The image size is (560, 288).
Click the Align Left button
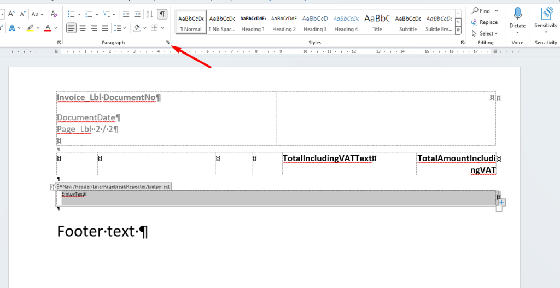pos(72,27)
